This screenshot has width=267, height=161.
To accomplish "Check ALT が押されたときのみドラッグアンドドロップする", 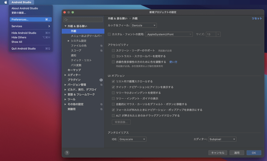I will coord(113,116).
